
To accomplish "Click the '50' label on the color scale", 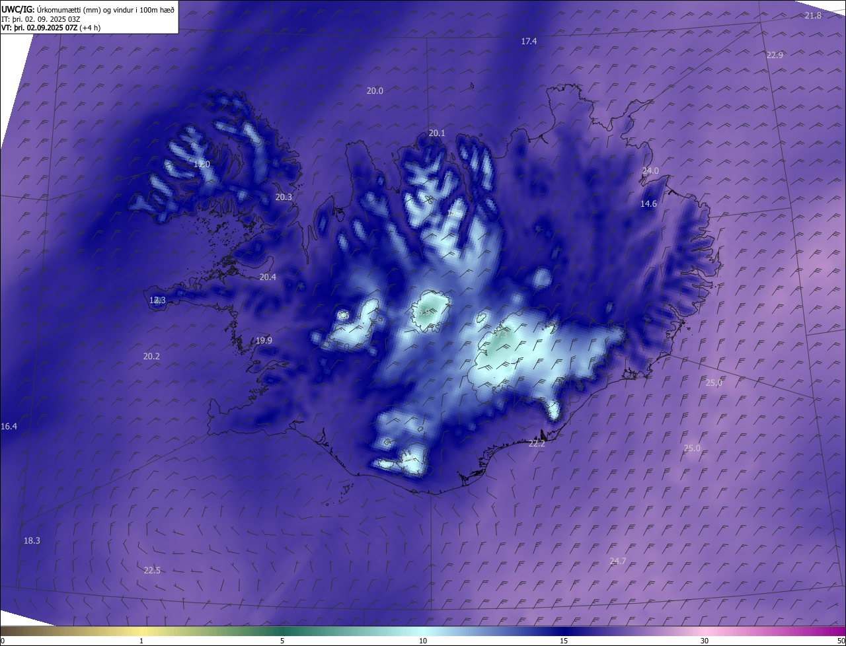I will tap(841, 641).
